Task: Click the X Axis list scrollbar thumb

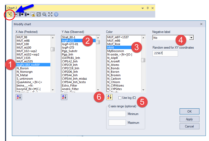Action: click(x=53, y=49)
